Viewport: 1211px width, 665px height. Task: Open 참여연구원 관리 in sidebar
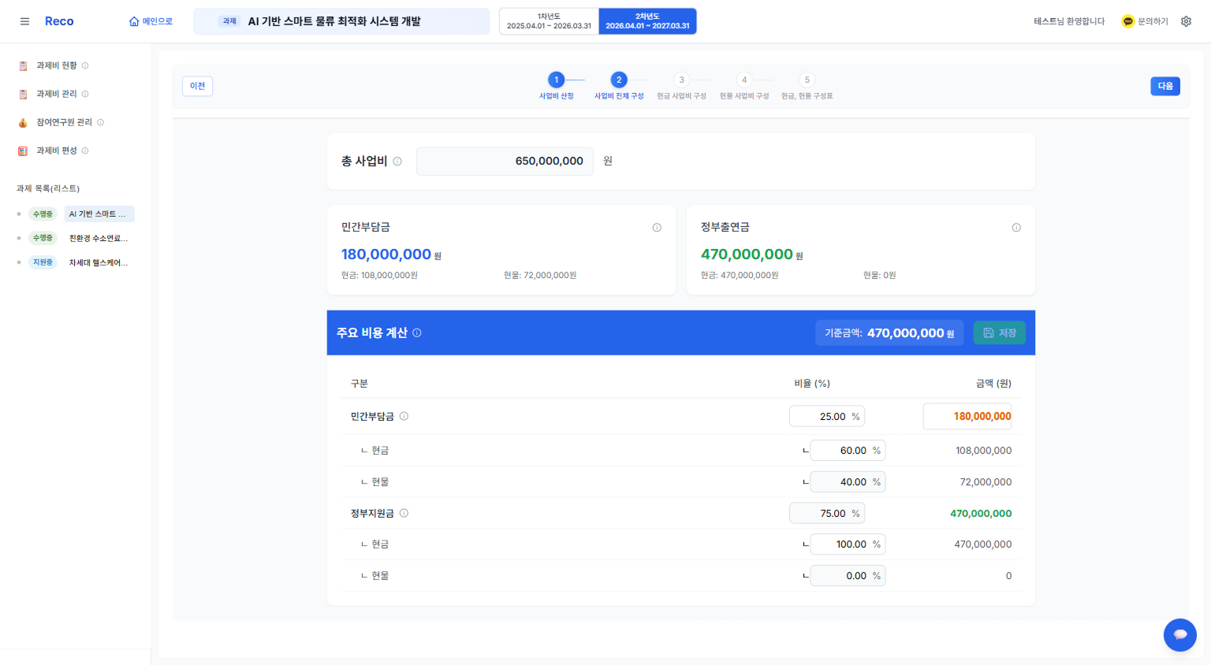64,122
